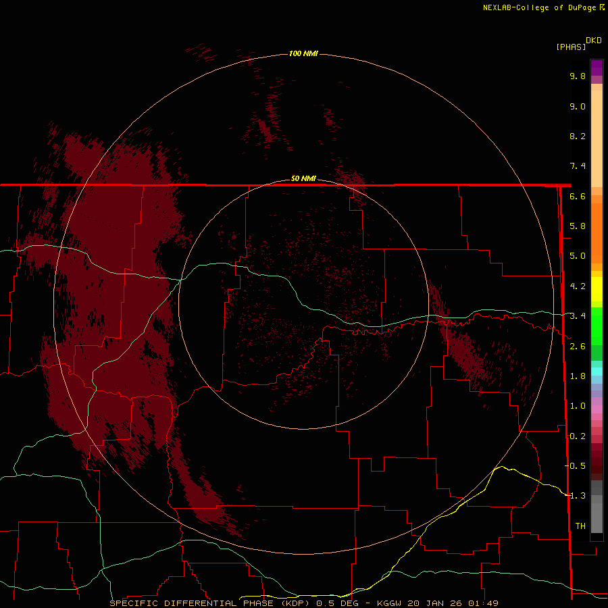Click the 5.0 legend tick label
The image size is (608, 608).
point(578,256)
